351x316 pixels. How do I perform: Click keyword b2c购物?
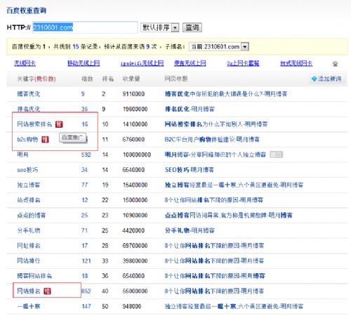27,140
